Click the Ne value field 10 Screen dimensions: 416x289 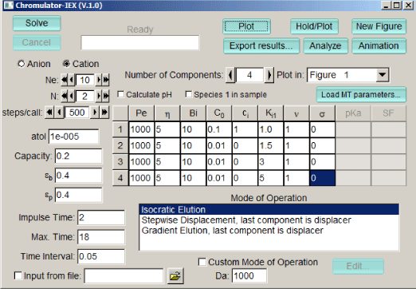pyautogui.click(x=85, y=80)
